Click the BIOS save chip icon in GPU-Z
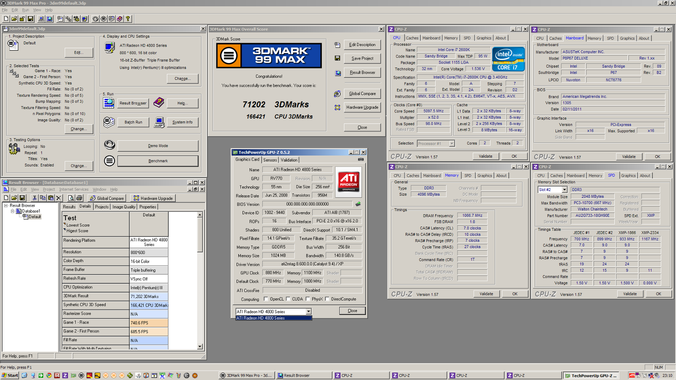Viewport: 676px width, 380px height. (x=358, y=204)
